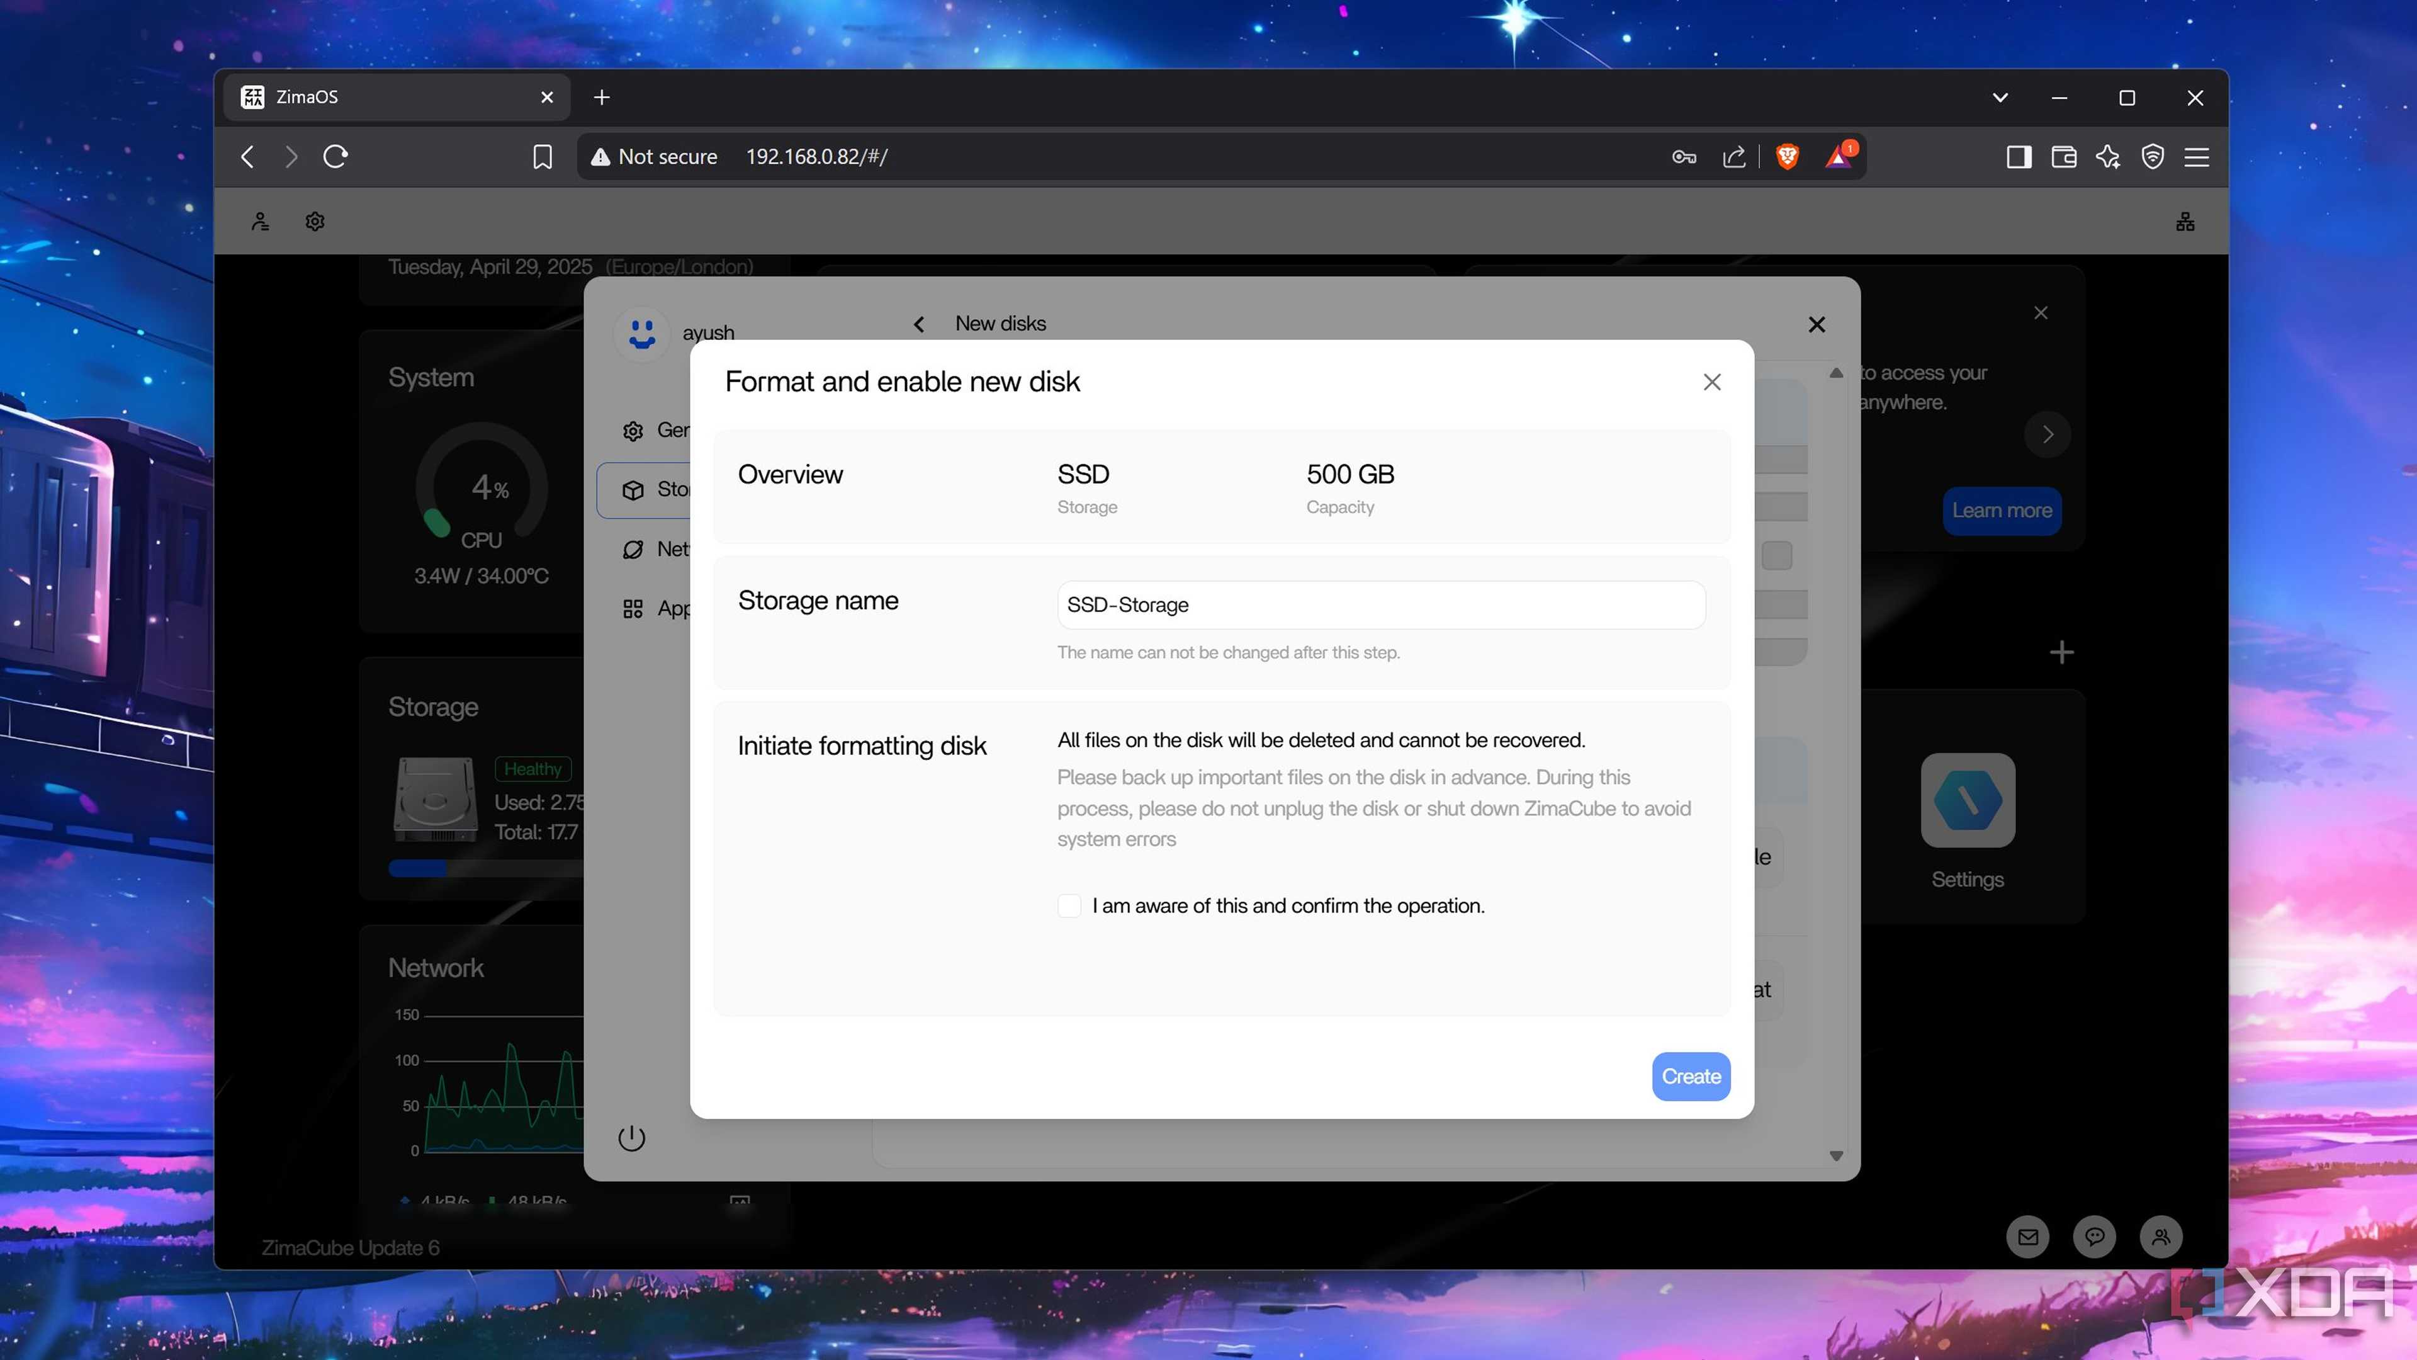Go back from New disks

tap(918, 325)
